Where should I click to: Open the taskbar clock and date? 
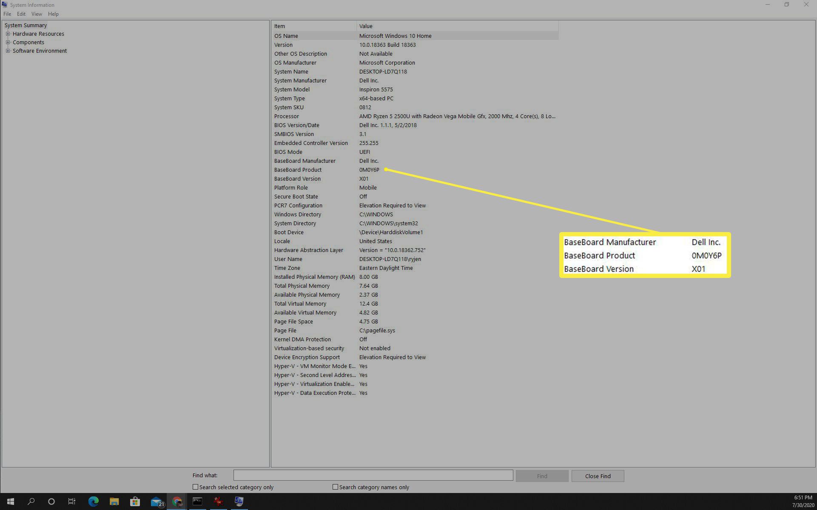tap(803, 501)
